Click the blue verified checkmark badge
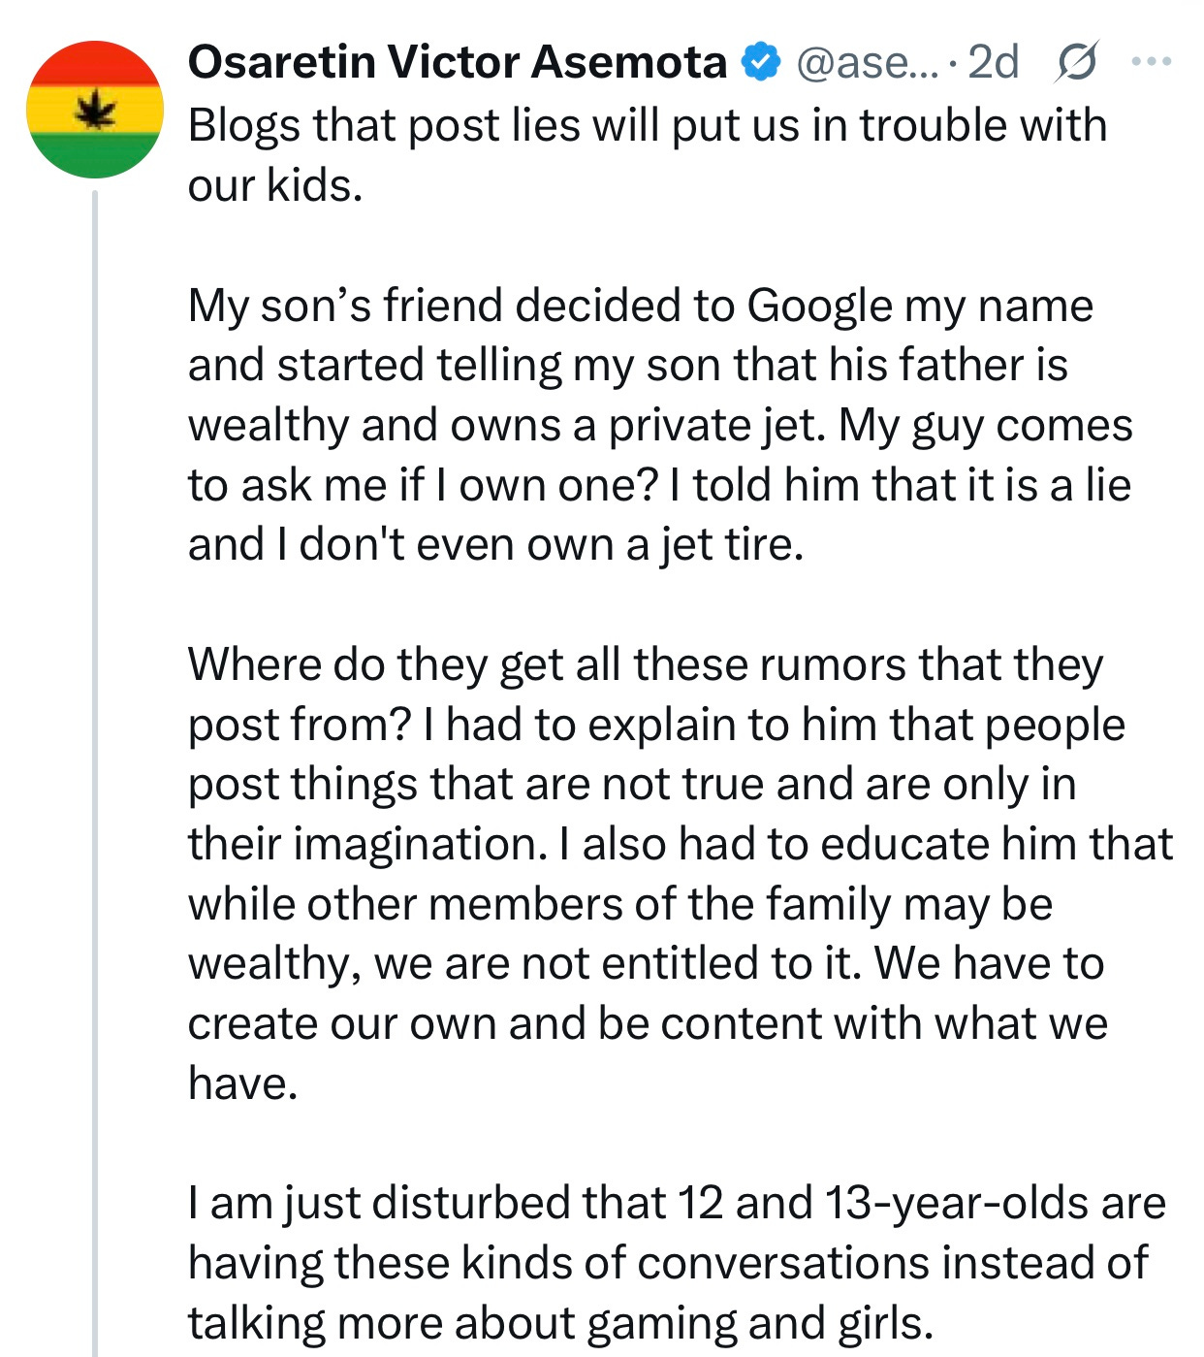The height and width of the screenshot is (1357, 1204). (x=761, y=62)
